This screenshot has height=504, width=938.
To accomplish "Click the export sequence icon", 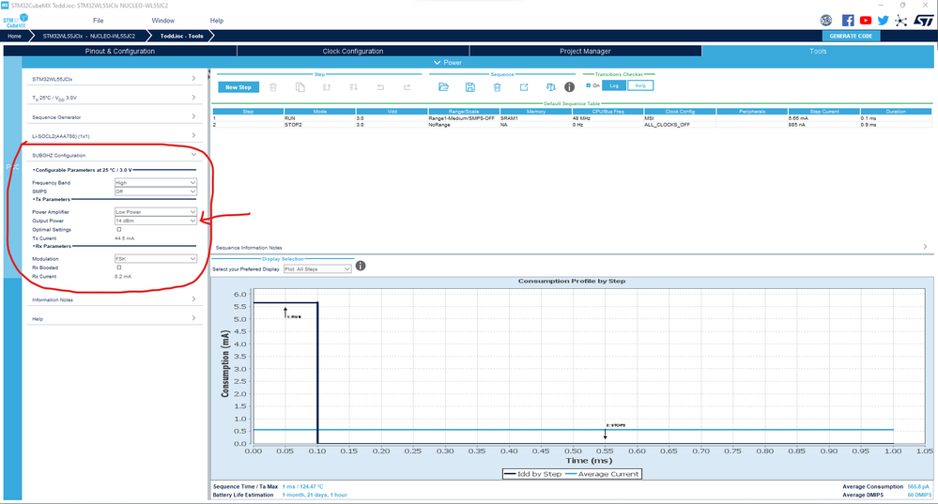I will pos(524,87).
